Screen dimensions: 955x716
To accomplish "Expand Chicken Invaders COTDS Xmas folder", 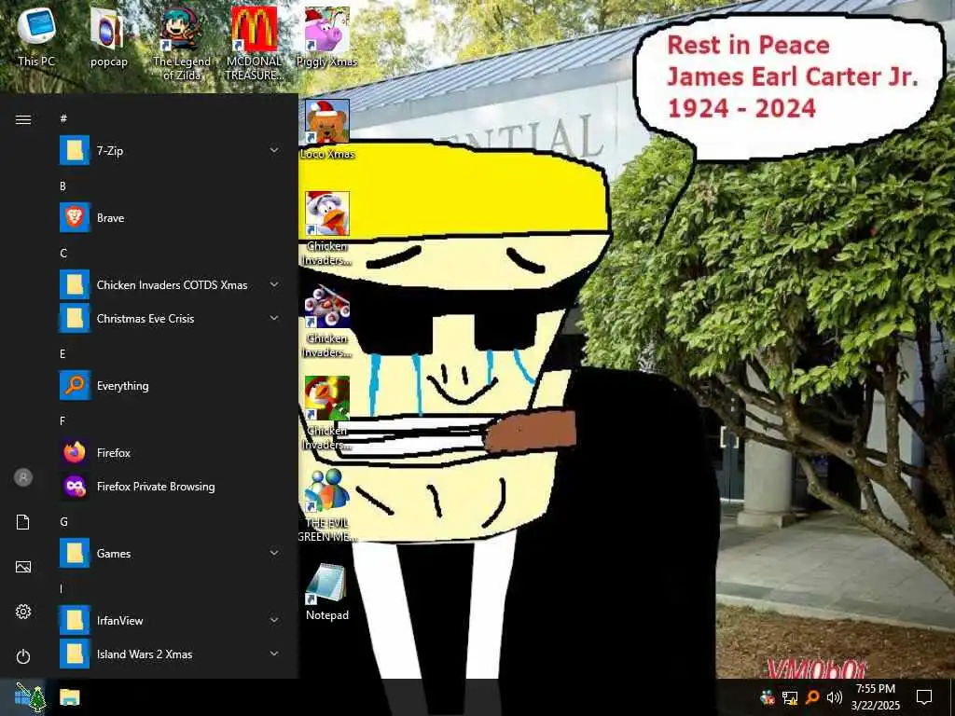I will 171,284.
